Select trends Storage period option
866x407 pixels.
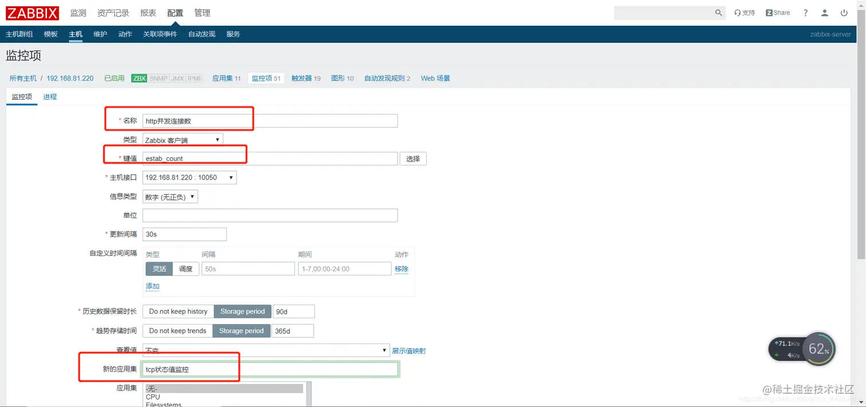(x=241, y=331)
